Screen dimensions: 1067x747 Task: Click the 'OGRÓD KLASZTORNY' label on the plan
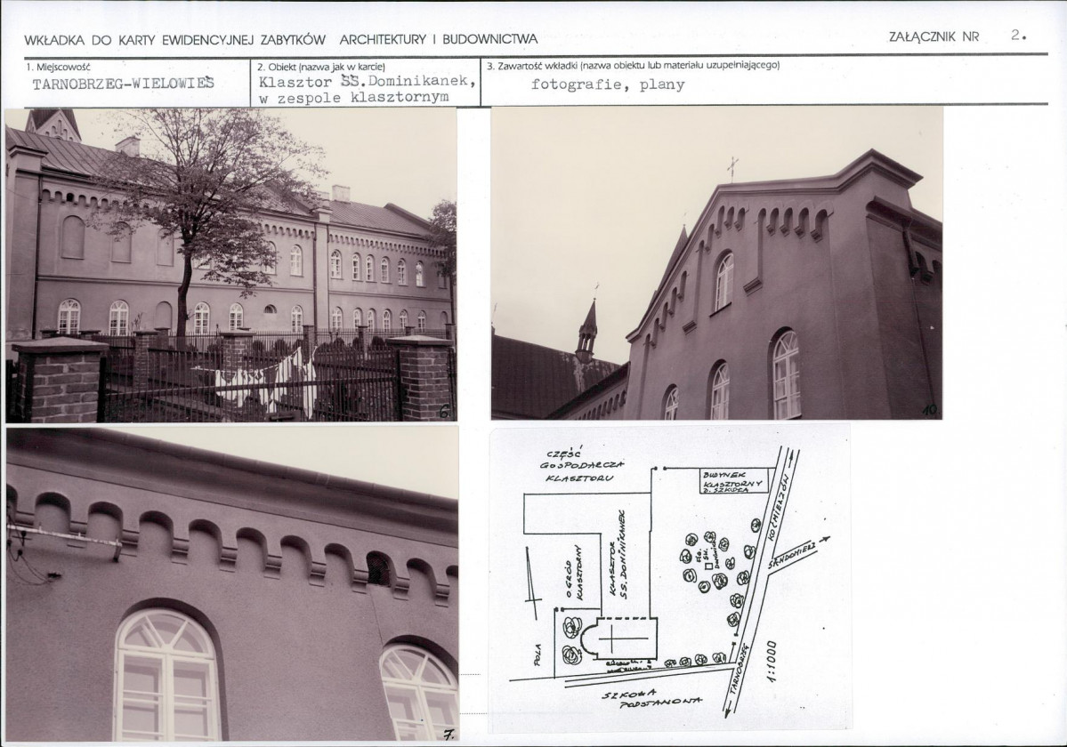pyautogui.click(x=574, y=572)
